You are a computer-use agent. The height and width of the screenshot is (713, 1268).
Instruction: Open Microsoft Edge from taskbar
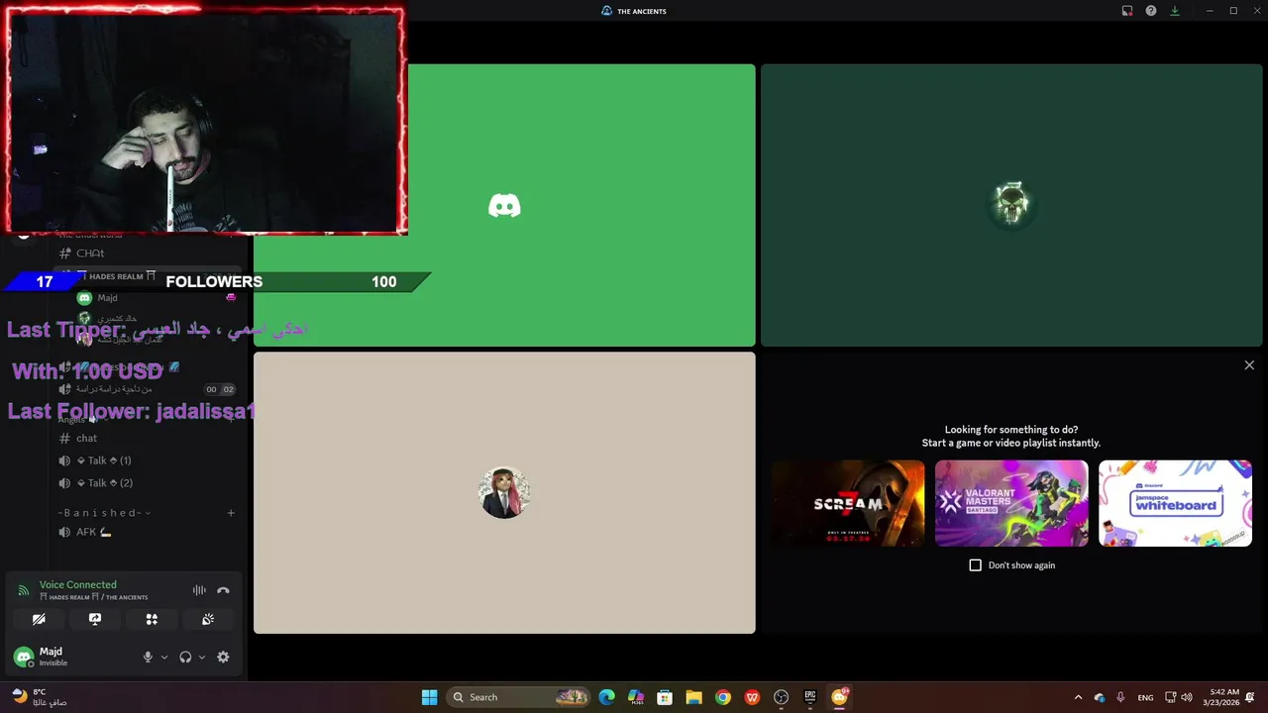[606, 697]
